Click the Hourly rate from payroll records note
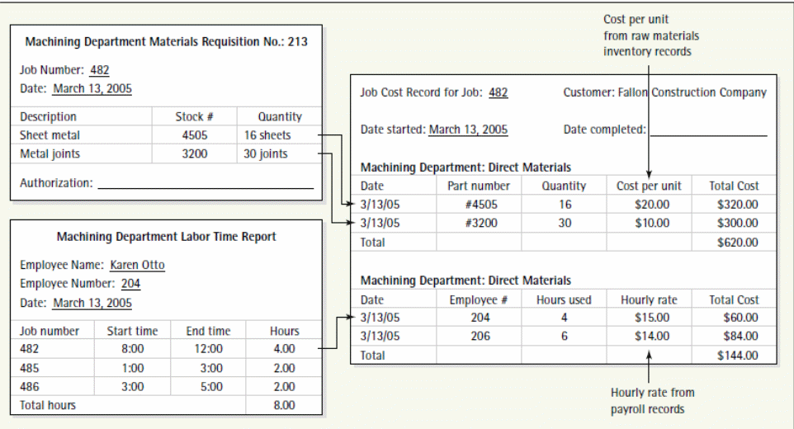Viewport: 794px width, 429px height. click(652, 400)
